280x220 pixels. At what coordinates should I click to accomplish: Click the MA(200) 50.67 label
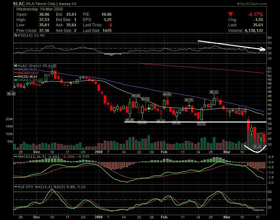click(28, 73)
